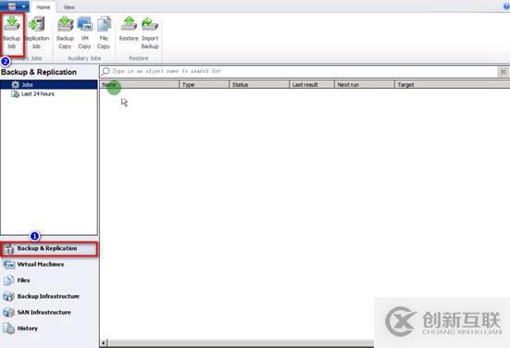Create a new Backup Job
The height and width of the screenshot is (348, 510).
click(x=12, y=32)
